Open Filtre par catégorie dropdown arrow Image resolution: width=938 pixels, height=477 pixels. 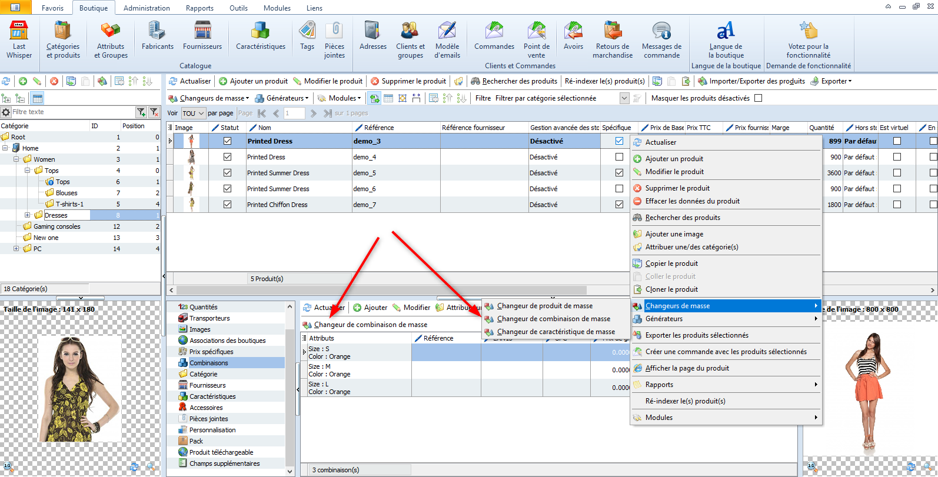(624, 98)
